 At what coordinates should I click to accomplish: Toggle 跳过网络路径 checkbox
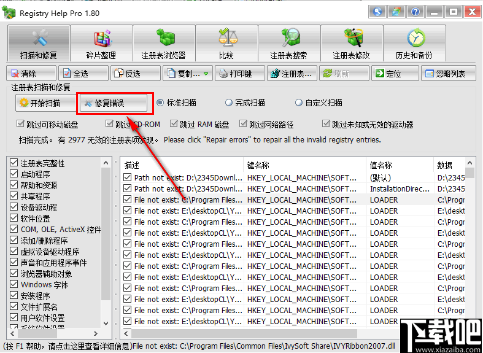click(244, 124)
